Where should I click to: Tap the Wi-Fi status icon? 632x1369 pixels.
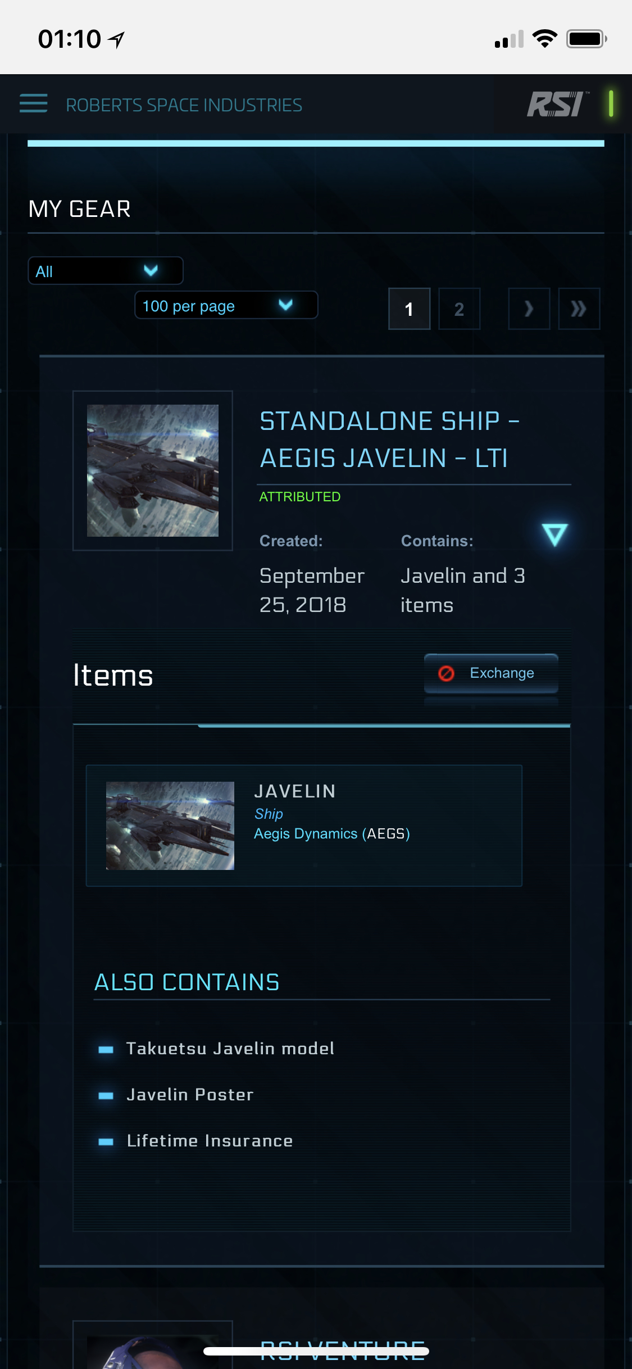point(544,39)
